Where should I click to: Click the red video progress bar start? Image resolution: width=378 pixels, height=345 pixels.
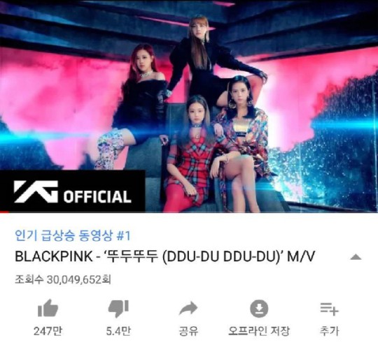coord(4,212)
